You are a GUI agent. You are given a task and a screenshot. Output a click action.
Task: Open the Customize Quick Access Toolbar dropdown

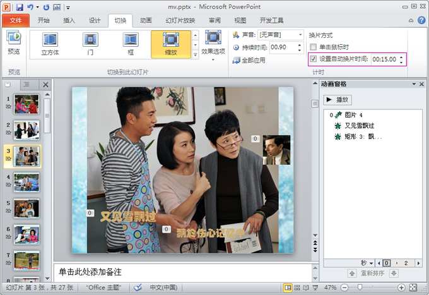click(68, 8)
